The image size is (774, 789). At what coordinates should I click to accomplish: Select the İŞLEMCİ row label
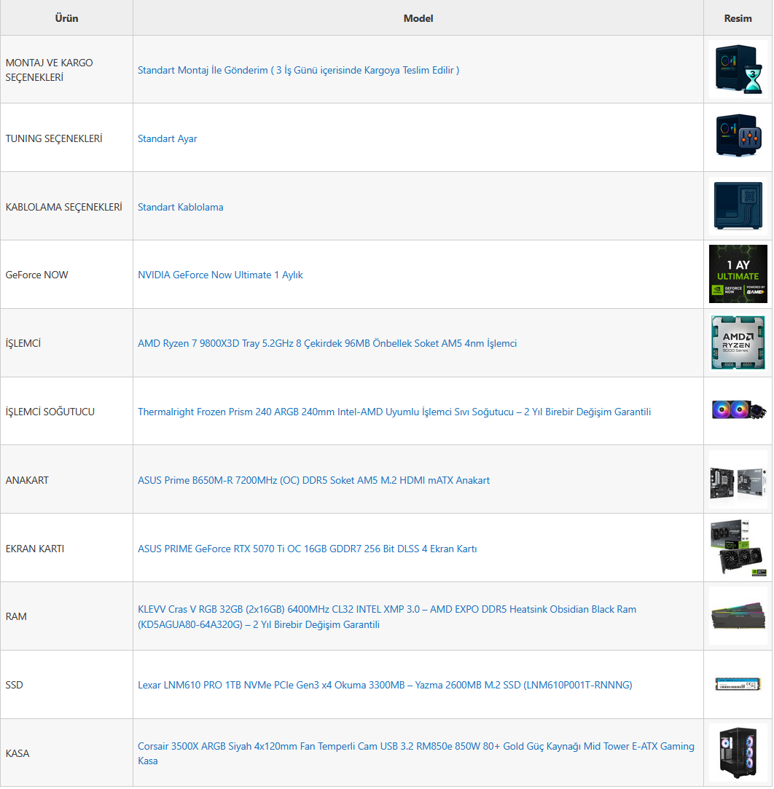click(23, 343)
